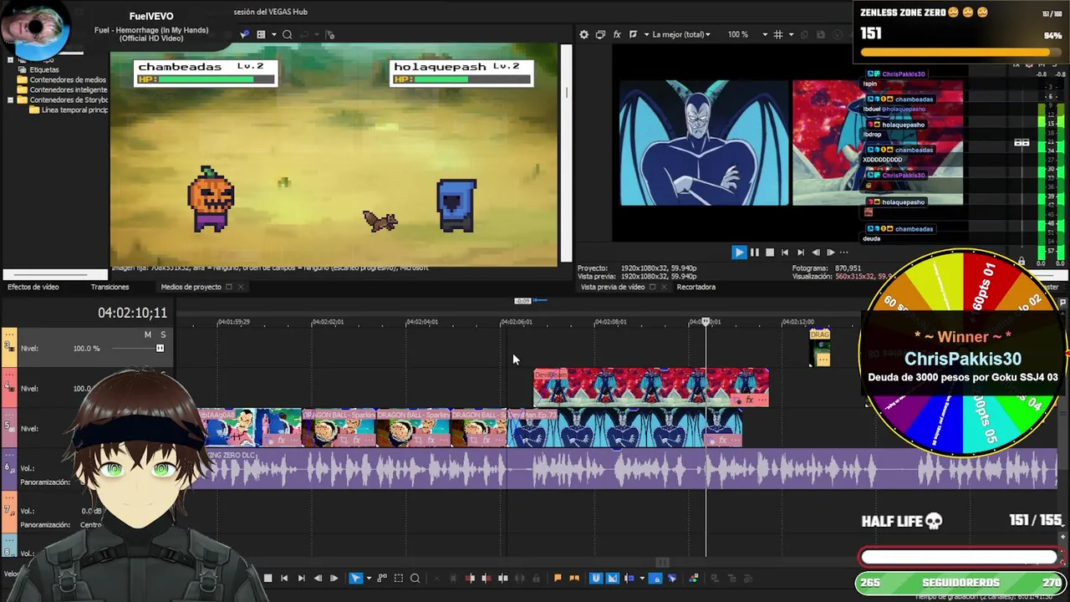This screenshot has width=1070, height=602.
Task: Stop timeline playback in bottom transport
Action: click(267, 578)
